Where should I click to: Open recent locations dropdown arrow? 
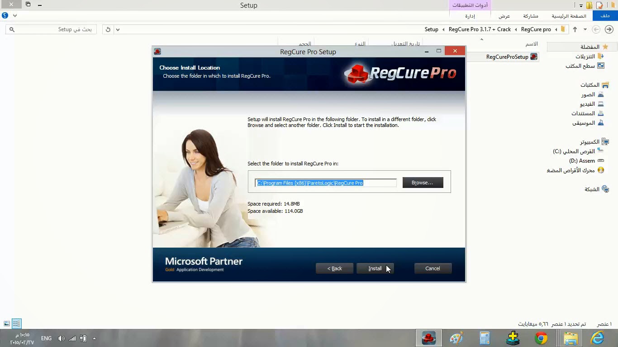pos(585,29)
